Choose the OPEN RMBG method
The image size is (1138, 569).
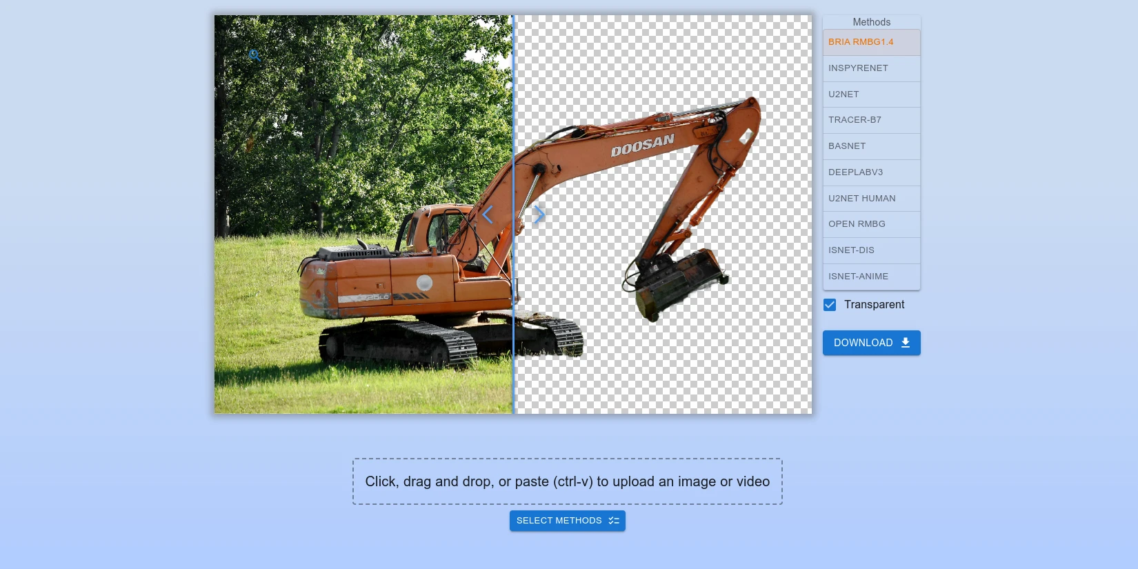click(x=871, y=224)
